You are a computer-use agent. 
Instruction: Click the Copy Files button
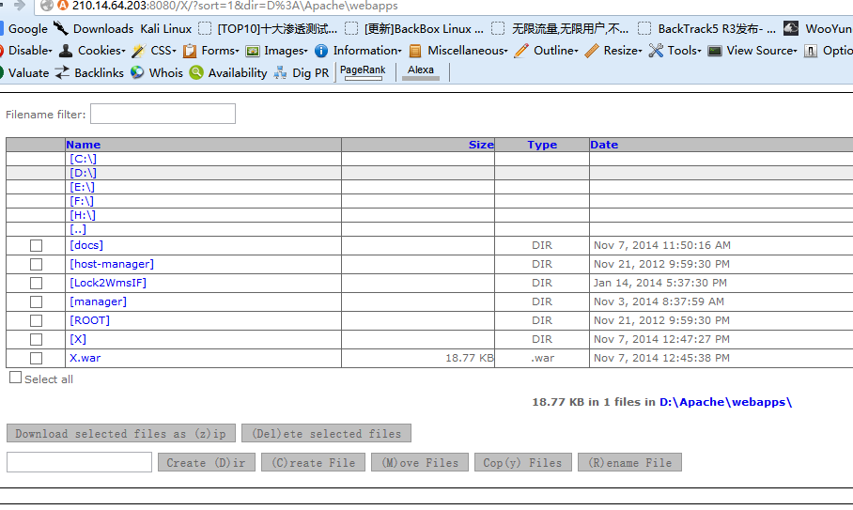pos(522,463)
